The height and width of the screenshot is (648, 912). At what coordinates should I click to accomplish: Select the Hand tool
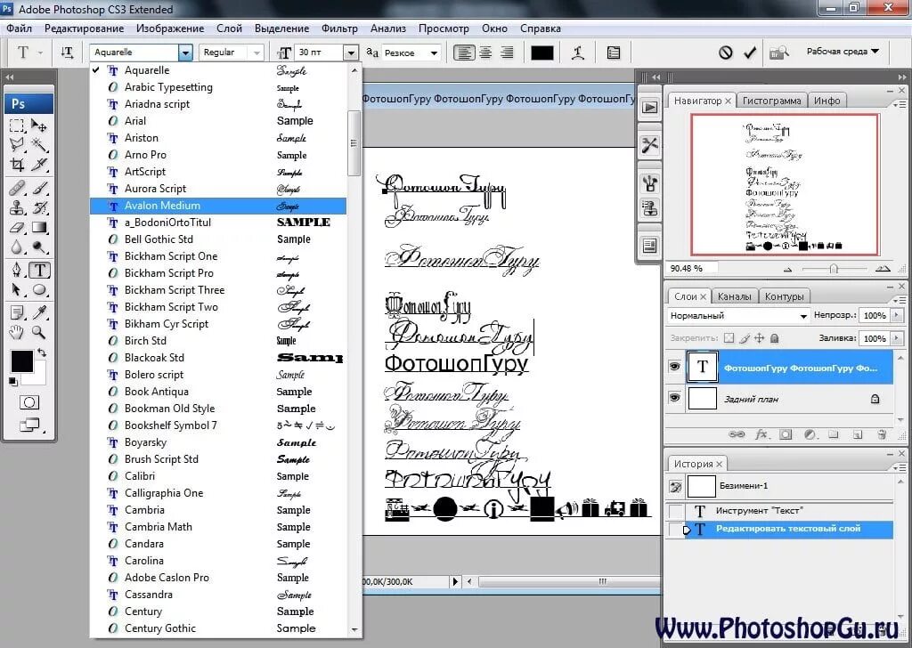[17, 332]
